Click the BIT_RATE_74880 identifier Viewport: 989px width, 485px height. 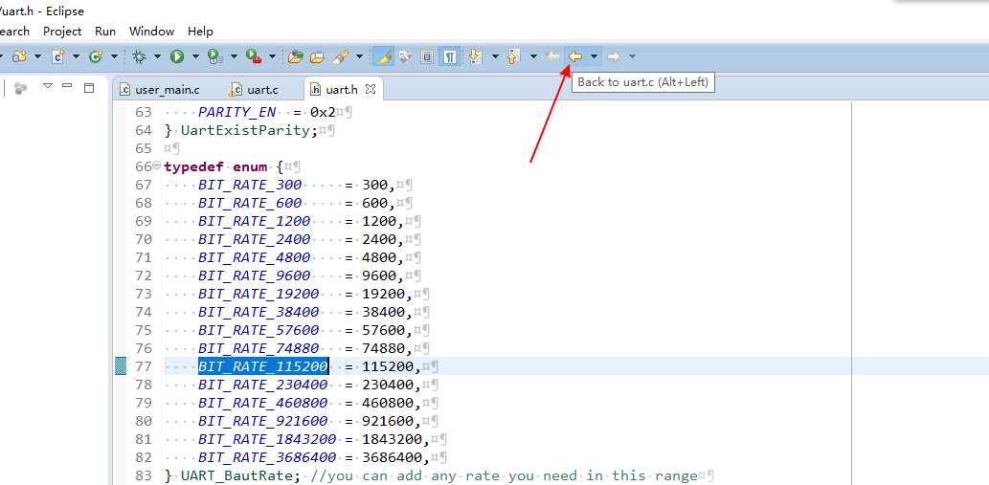tap(258, 348)
